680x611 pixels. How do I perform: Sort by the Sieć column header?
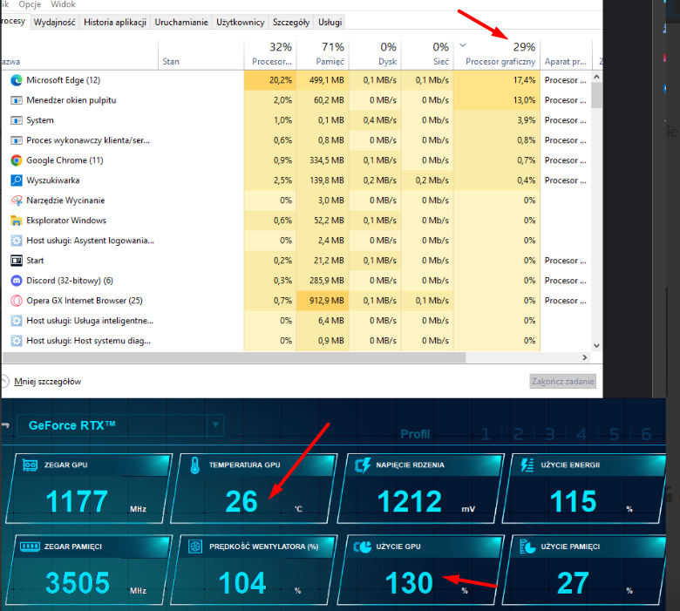click(427, 55)
